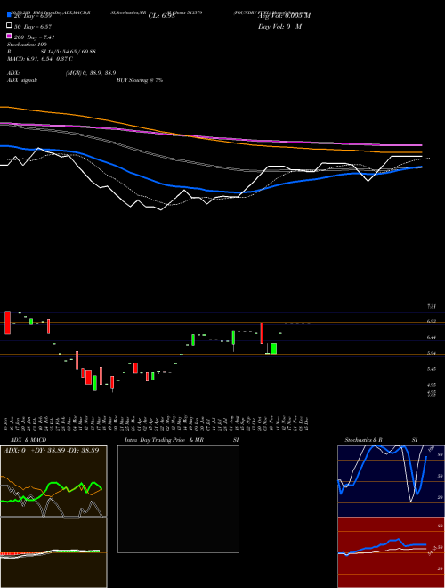Screen dimensions: 445x588
Task: Click the 5.45 price axis label
Action: (x=431, y=369)
